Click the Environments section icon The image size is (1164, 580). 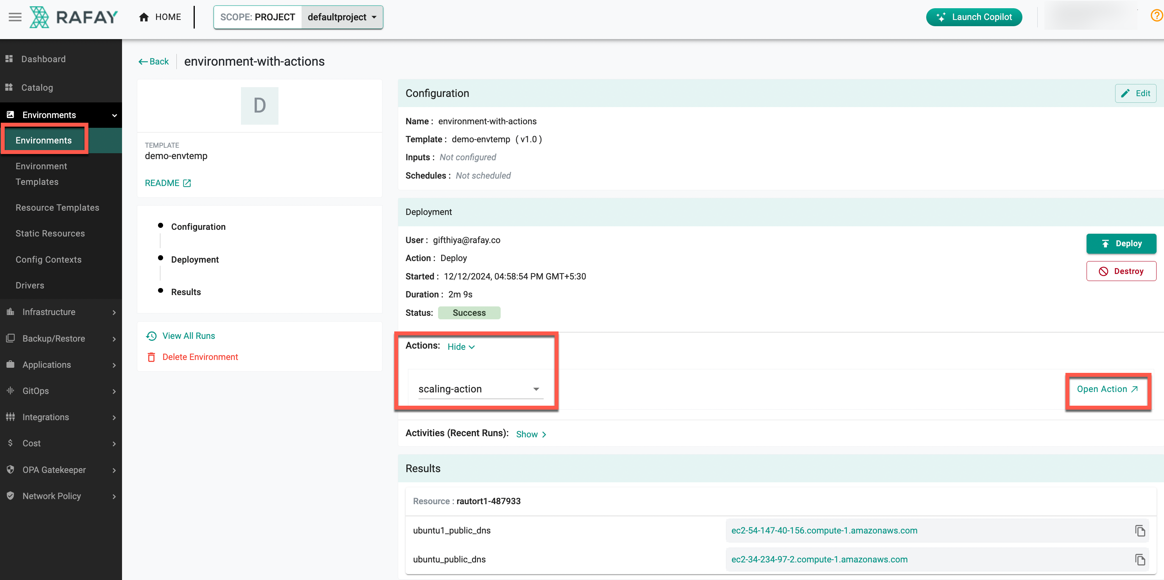click(x=11, y=115)
